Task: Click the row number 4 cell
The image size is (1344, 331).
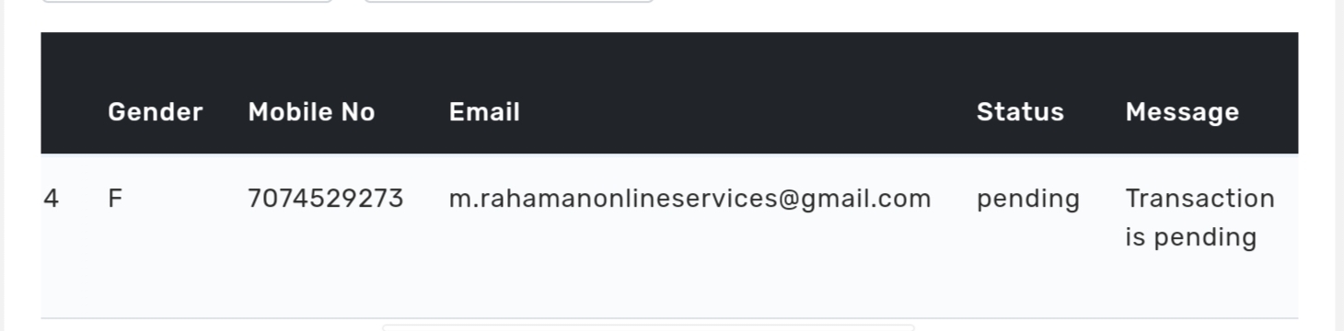Action: pos(52,199)
